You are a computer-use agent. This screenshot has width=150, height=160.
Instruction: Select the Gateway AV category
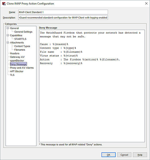click(x=17, y=57)
